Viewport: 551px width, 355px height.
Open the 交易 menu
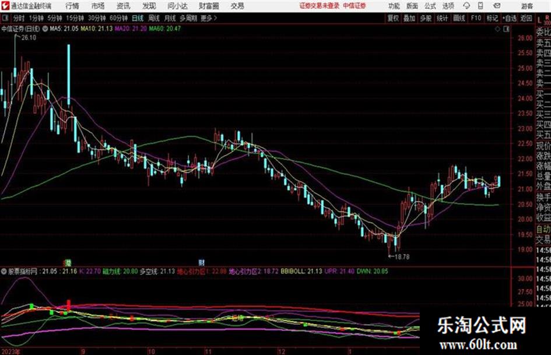click(237, 6)
